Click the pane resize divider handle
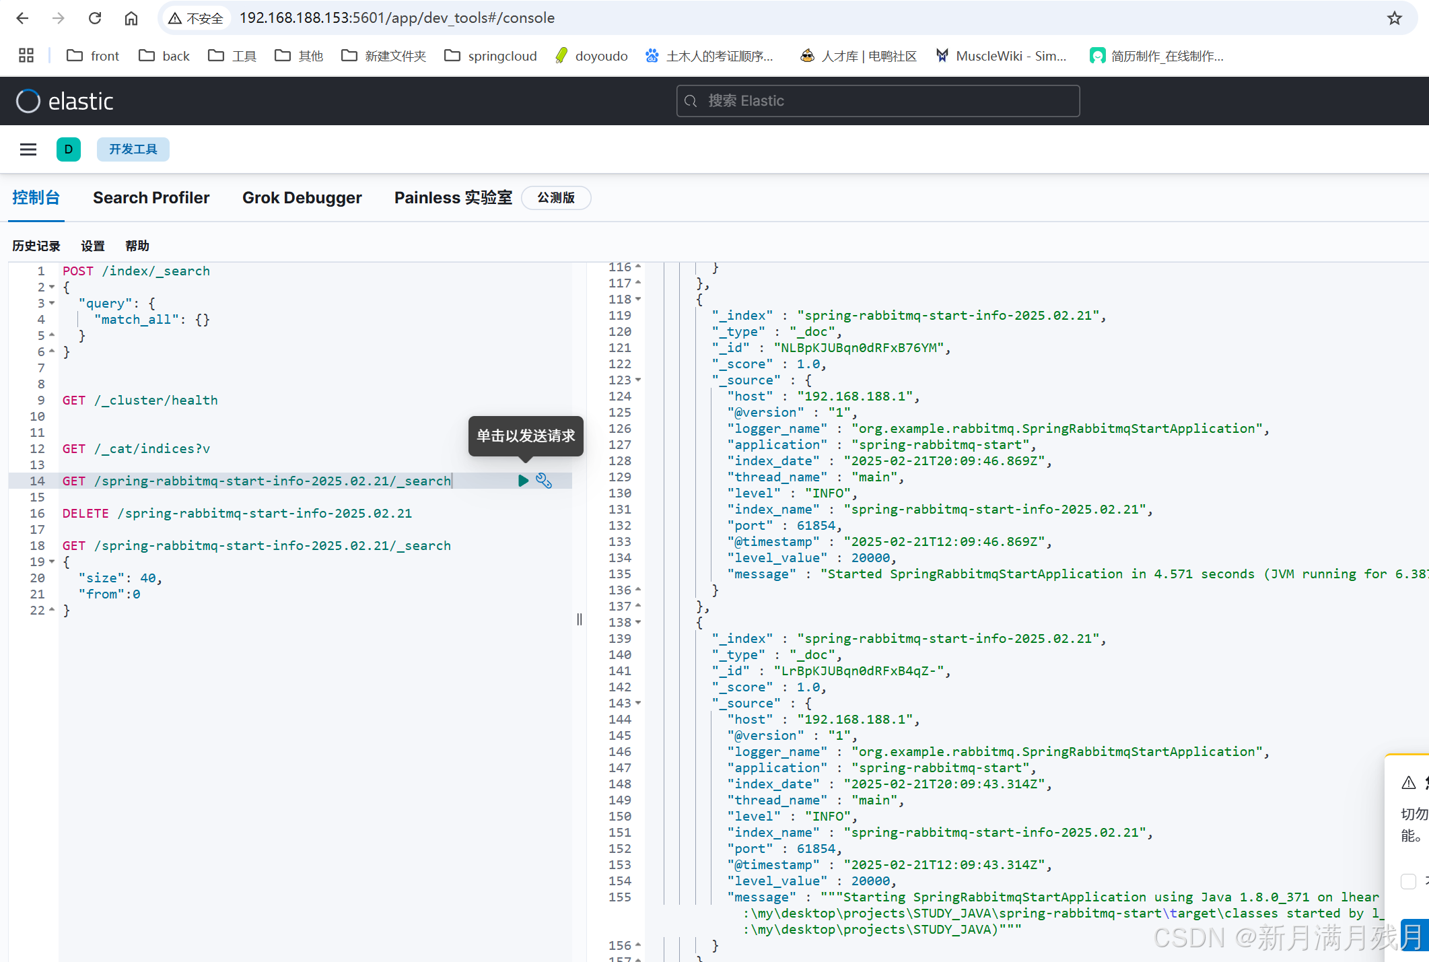Screen dimensions: 1429x962 pos(580,619)
